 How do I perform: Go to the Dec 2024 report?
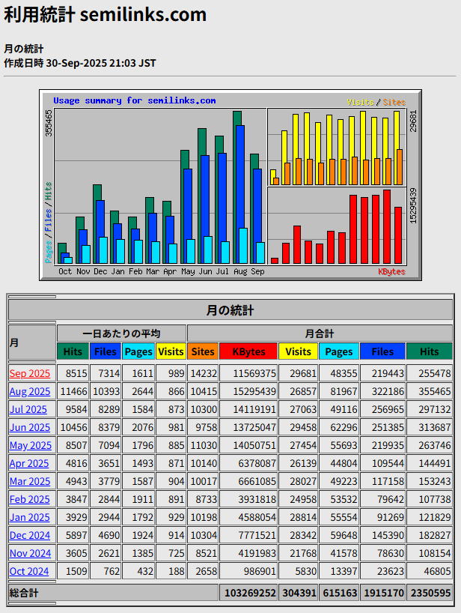(30, 535)
